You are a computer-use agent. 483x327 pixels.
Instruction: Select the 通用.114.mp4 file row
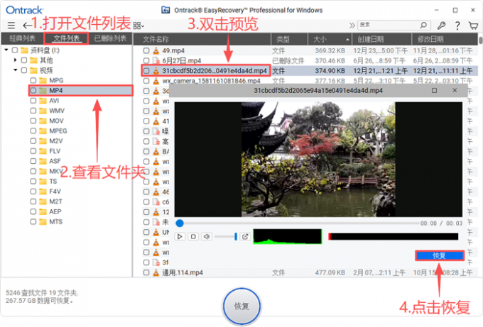(310, 272)
